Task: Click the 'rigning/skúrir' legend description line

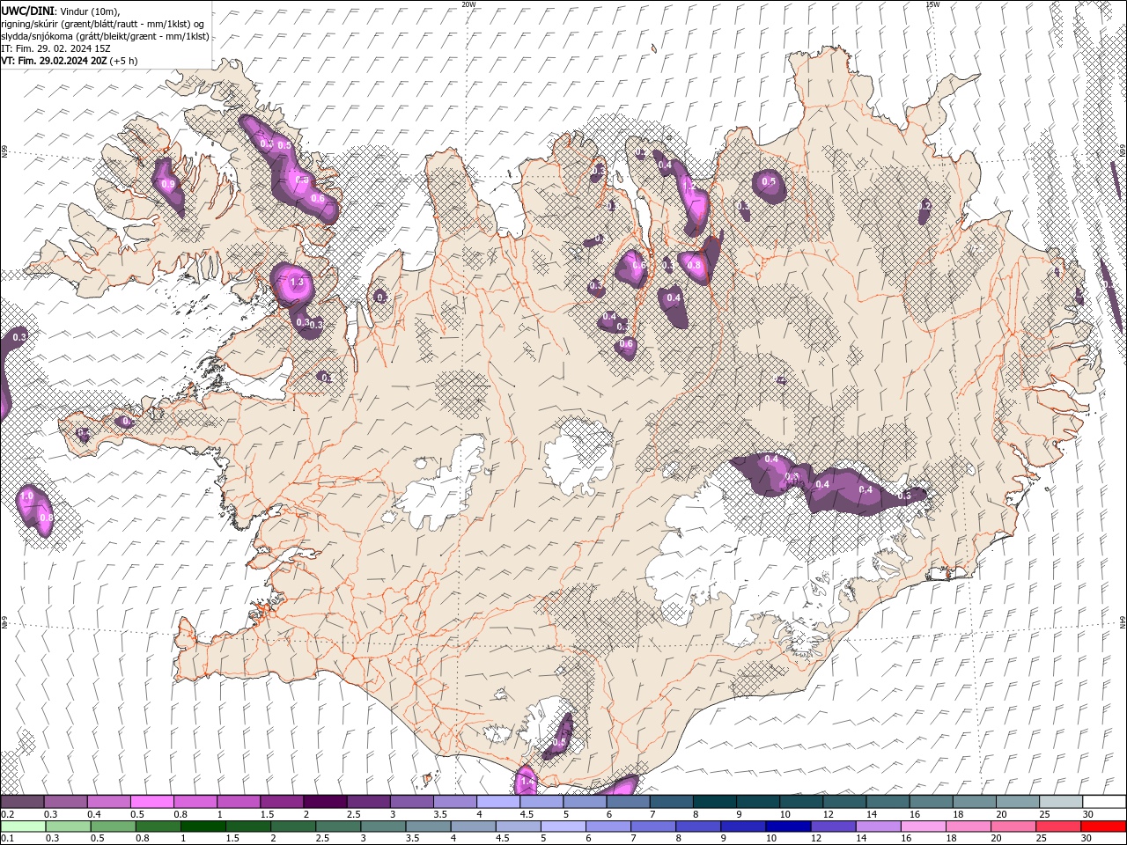Action: pos(103,24)
